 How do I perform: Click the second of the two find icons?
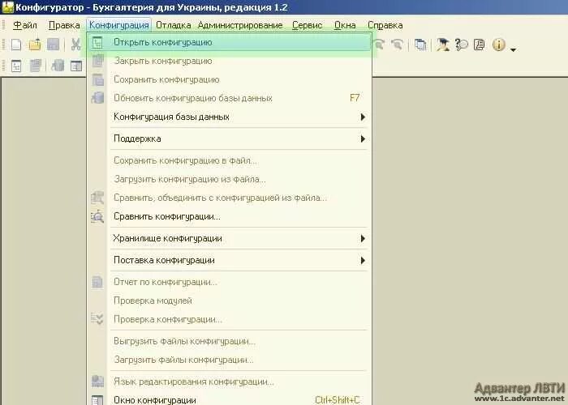pos(398,45)
